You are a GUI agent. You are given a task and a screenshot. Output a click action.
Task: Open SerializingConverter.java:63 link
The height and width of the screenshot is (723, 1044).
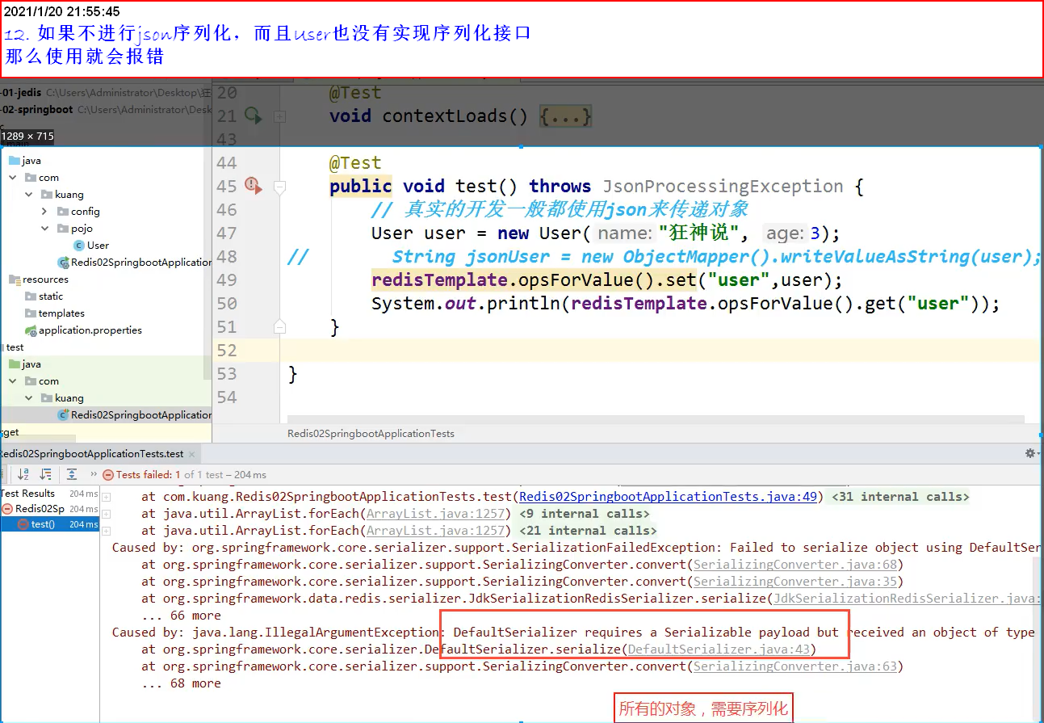click(x=795, y=666)
